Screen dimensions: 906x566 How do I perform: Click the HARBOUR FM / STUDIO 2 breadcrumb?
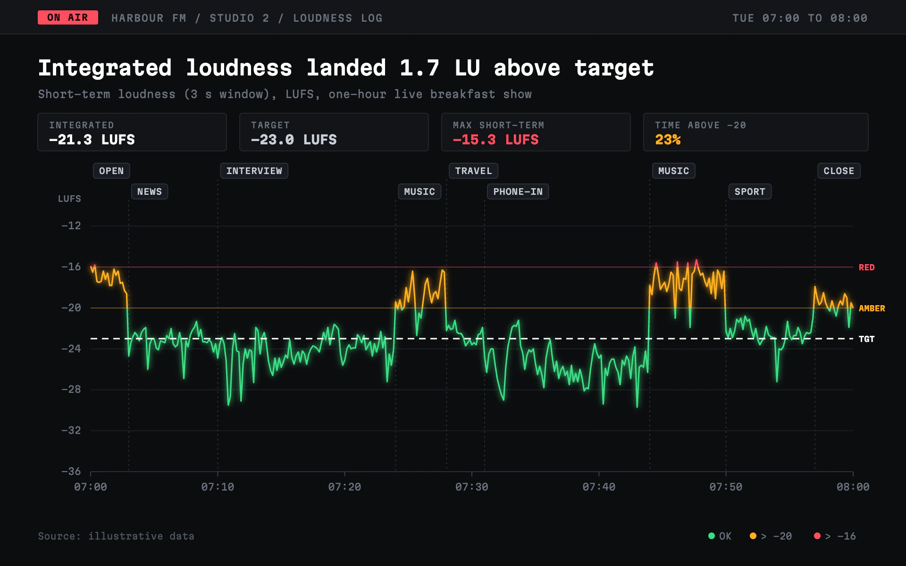(x=247, y=18)
